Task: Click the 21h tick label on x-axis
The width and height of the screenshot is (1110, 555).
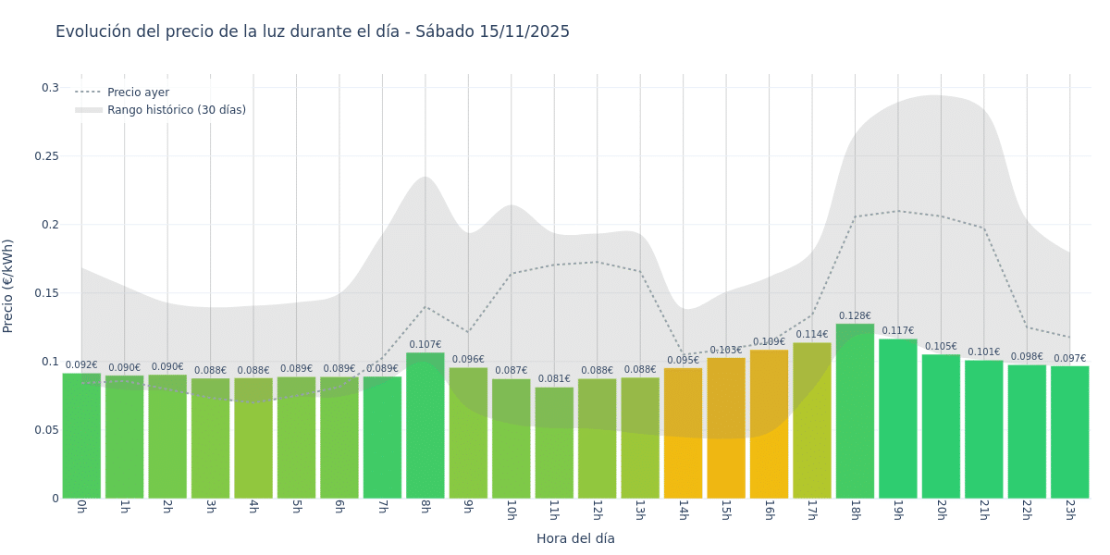Action: pos(983,510)
